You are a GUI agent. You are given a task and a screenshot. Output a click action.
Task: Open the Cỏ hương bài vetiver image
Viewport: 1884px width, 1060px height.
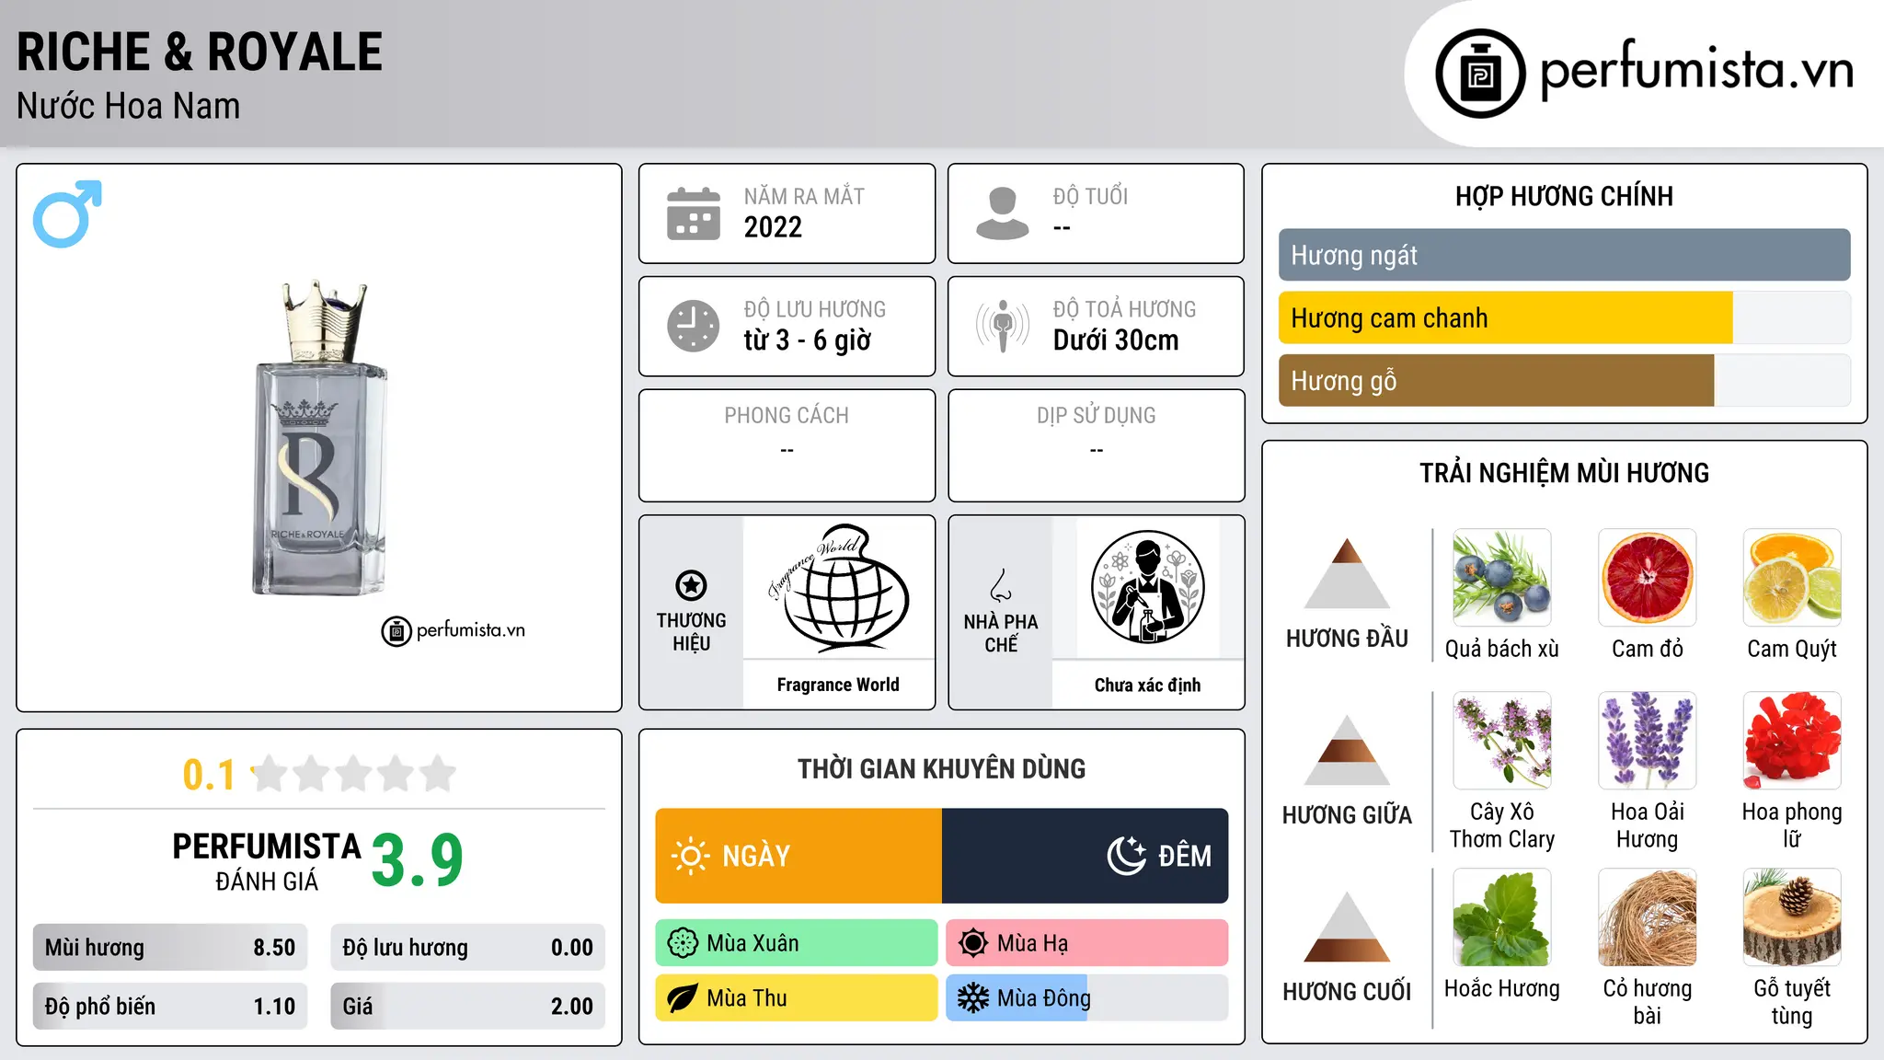pyautogui.click(x=1648, y=917)
